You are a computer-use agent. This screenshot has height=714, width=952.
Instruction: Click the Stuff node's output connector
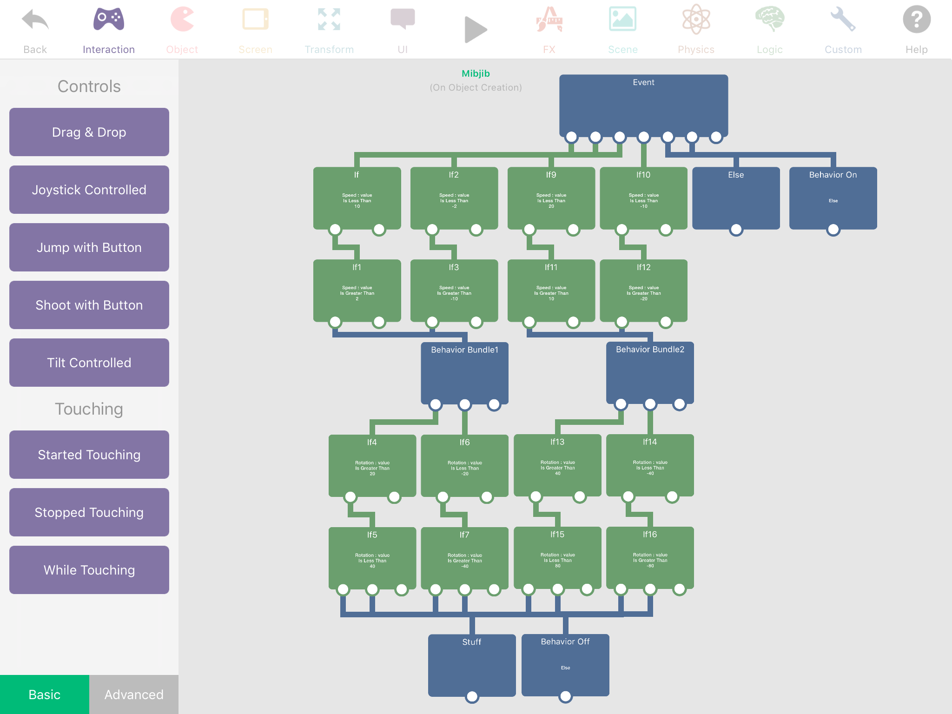pyautogui.click(x=472, y=696)
